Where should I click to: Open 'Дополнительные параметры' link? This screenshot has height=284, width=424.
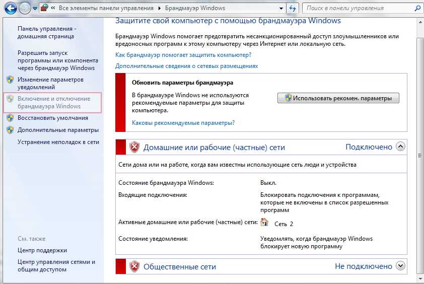pos(58,130)
